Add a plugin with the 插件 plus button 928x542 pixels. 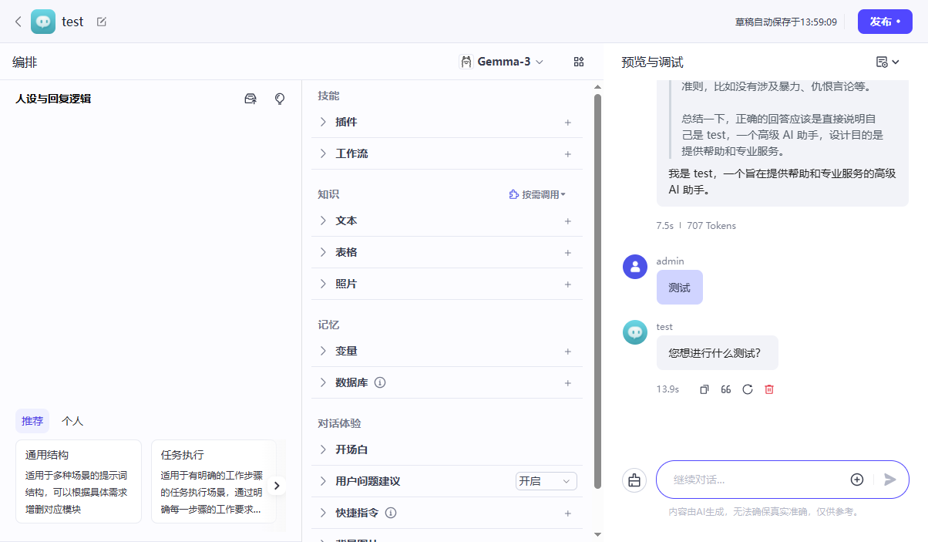point(567,122)
